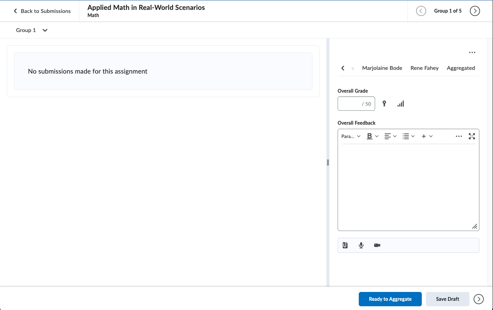Open more options ellipsis above evaluator tabs

click(472, 52)
